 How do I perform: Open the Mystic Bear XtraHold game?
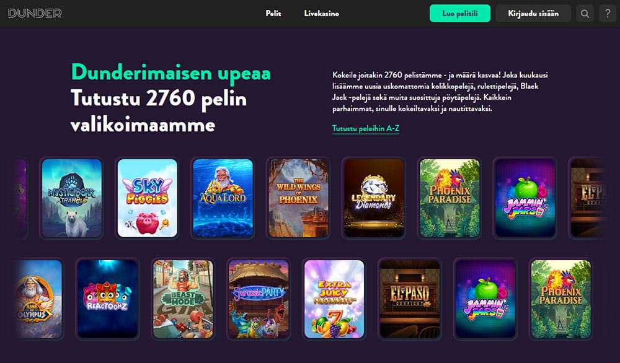(71, 198)
